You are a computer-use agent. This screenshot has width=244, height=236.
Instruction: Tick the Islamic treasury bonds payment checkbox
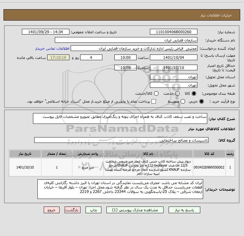click(x=154, y=101)
